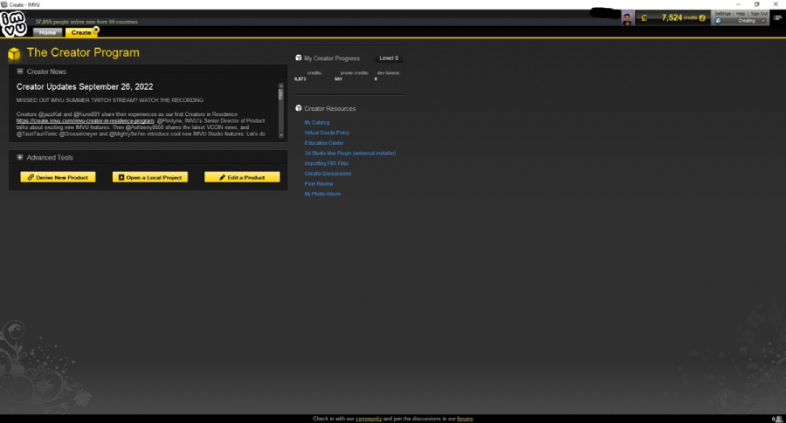The image size is (786, 423).
Task: Click the community link in the footer
Action: pyautogui.click(x=369, y=419)
